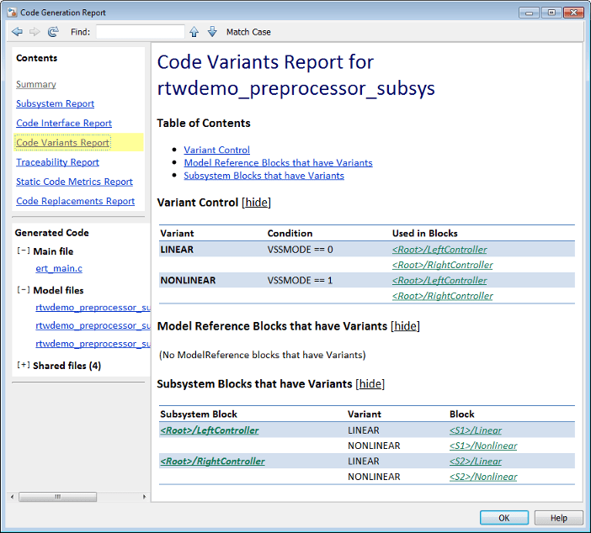Image resolution: width=591 pixels, height=533 pixels.
Task: Open <Root>/LeftController in the NONLINEAR row
Action: click(x=439, y=281)
